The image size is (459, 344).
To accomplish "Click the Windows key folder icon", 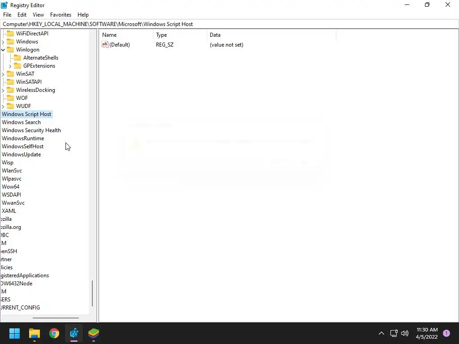I will (x=10, y=42).
